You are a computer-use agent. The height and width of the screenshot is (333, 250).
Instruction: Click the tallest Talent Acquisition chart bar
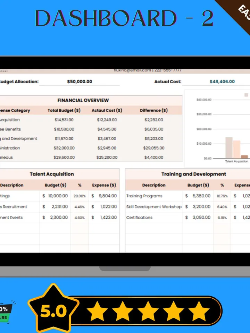click(229, 148)
